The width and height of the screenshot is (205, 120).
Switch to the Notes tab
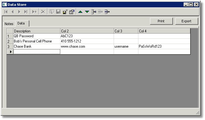click(9, 24)
